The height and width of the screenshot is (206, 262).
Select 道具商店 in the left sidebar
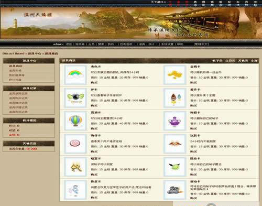tap(16, 66)
